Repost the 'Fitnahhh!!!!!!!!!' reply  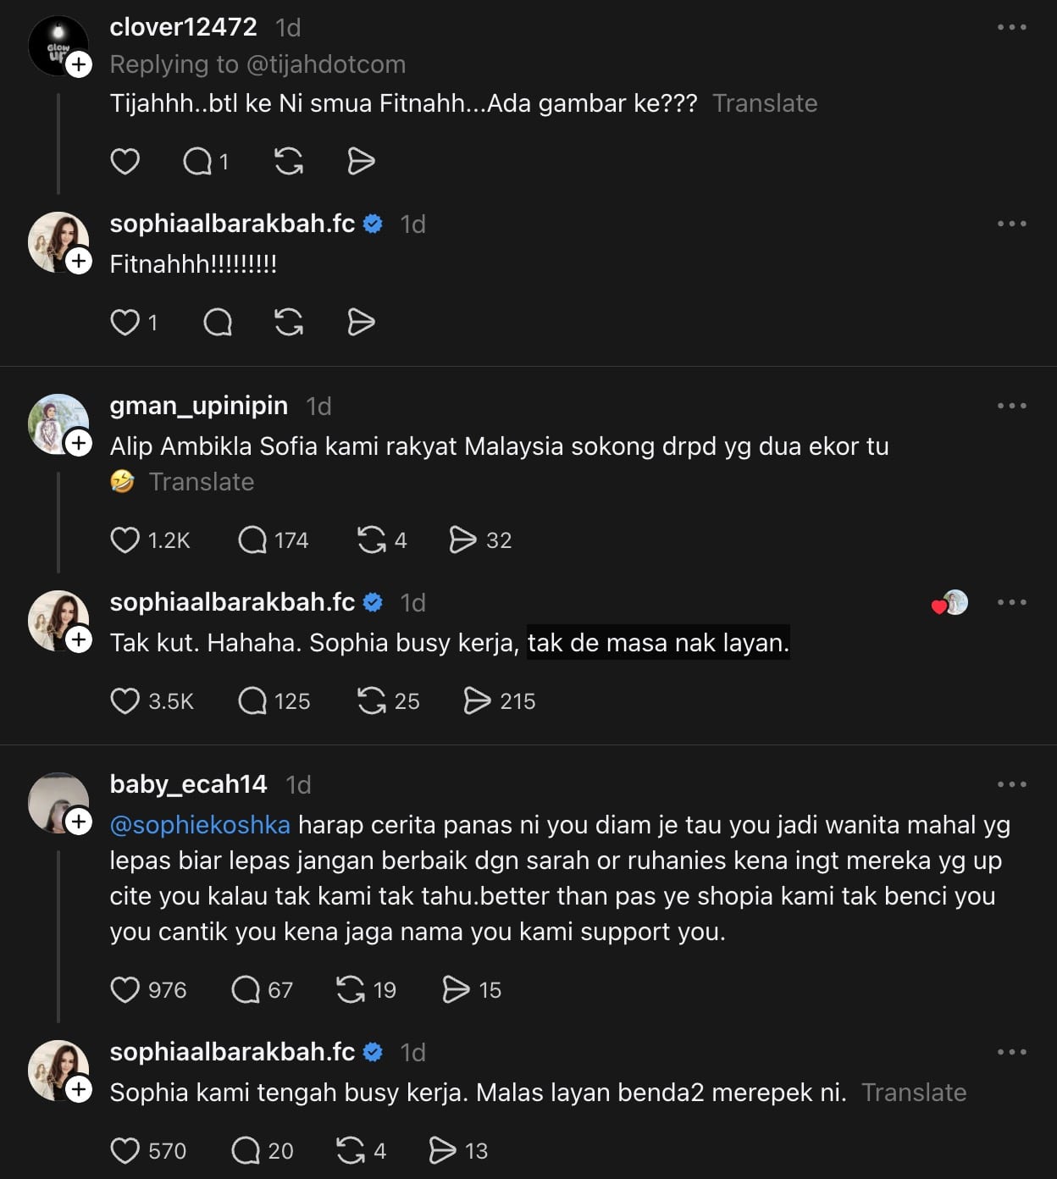point(289,322)
